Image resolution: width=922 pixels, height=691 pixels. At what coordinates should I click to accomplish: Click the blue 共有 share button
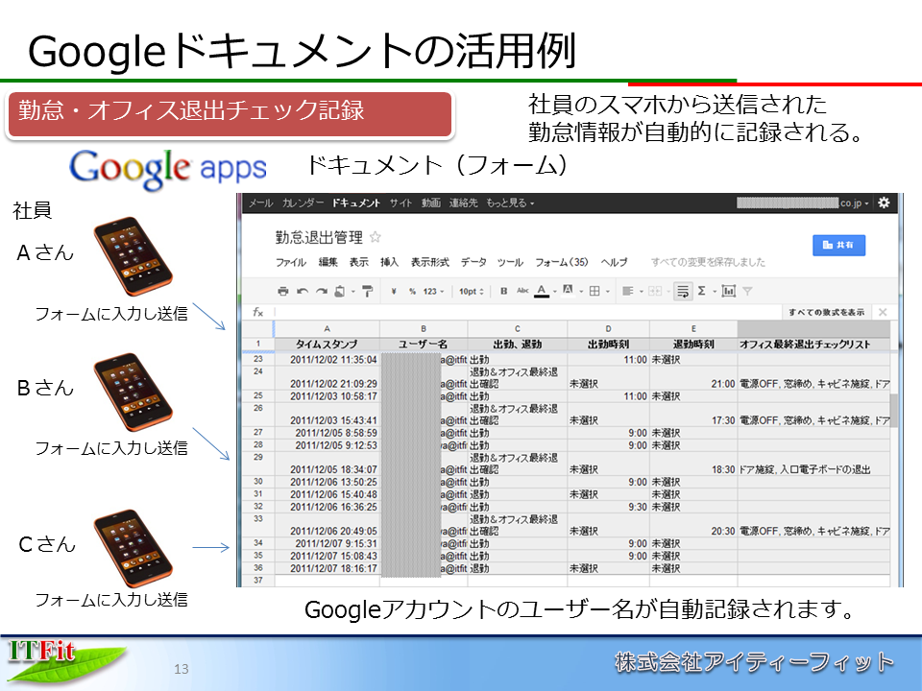pos(839,245)
